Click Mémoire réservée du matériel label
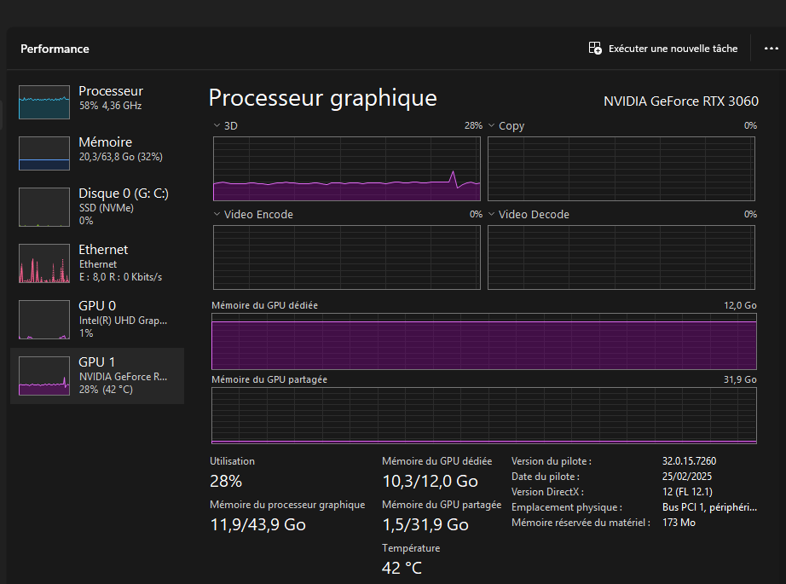The height and width of the screenshot is (584, 786). point(581,523)
